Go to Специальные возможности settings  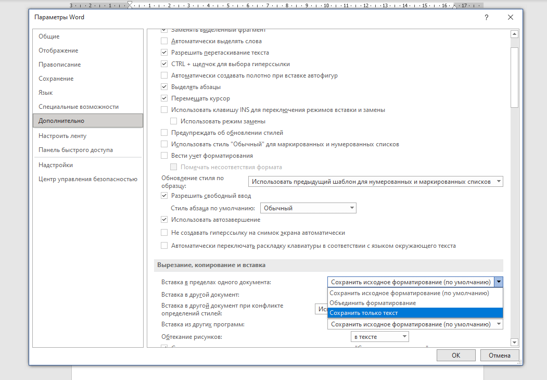(x=88, y=107)
